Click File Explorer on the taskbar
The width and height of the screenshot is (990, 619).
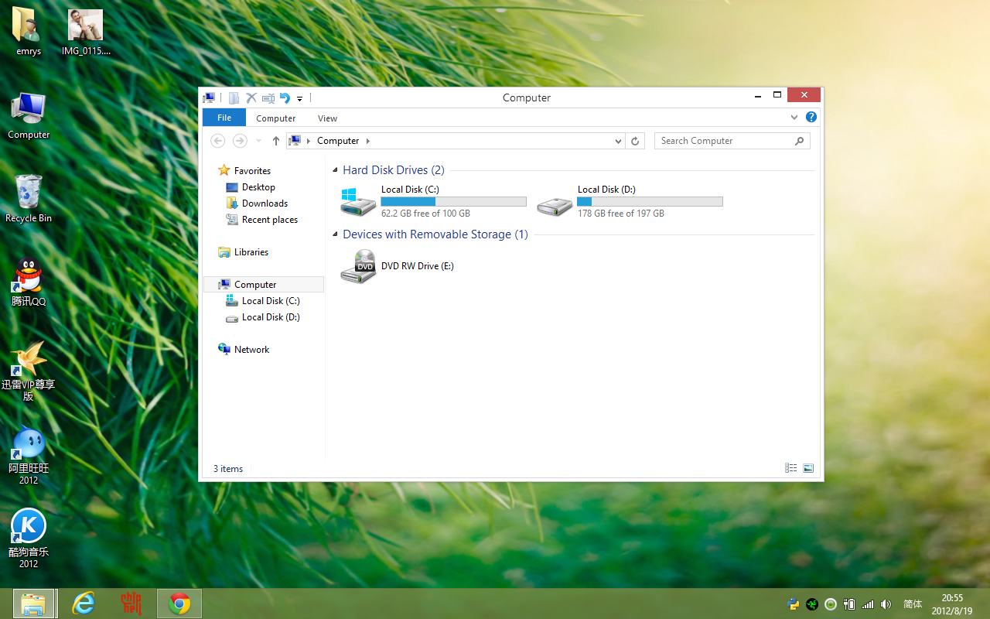(34, 604)
